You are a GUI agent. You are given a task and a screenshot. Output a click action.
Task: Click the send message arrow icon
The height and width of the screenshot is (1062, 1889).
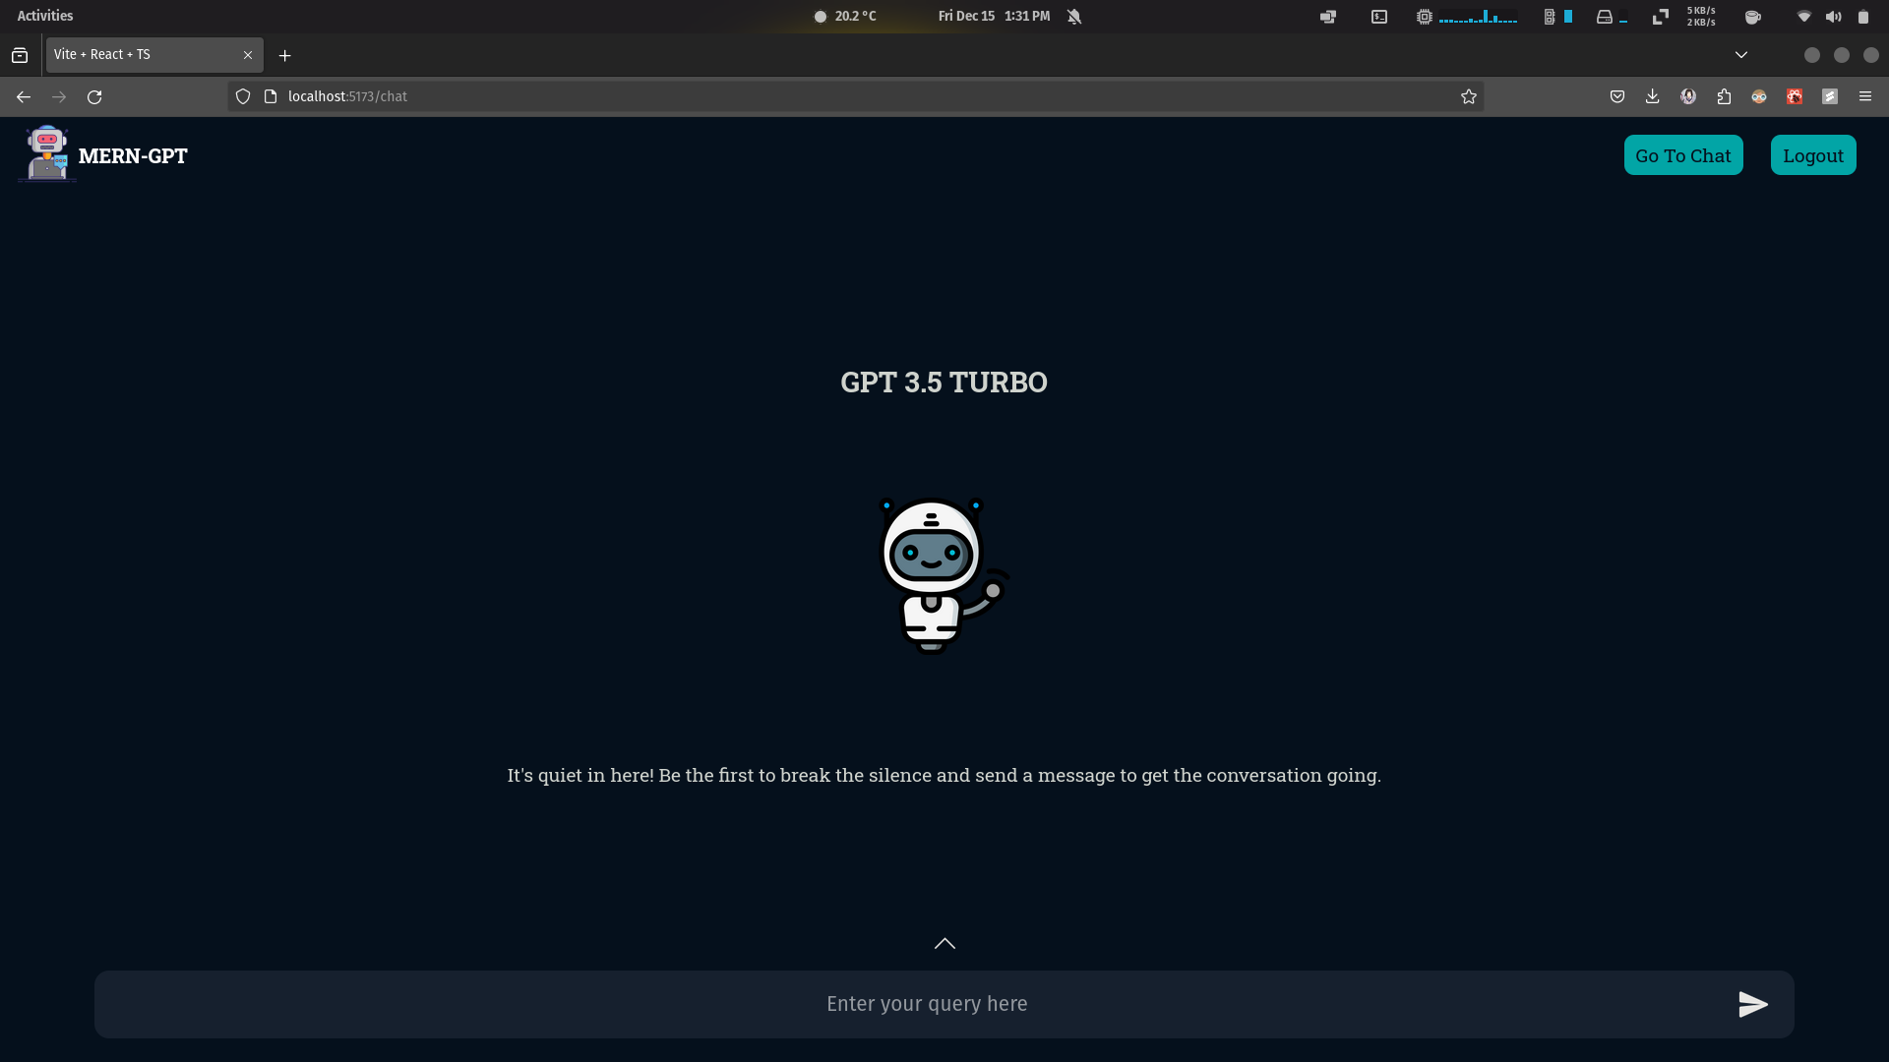tap(1753, 1004)
